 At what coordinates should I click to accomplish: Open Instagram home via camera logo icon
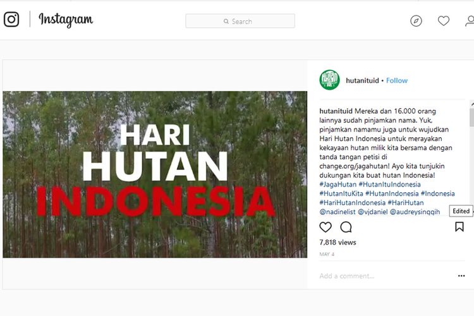click(x=11, y=20)
